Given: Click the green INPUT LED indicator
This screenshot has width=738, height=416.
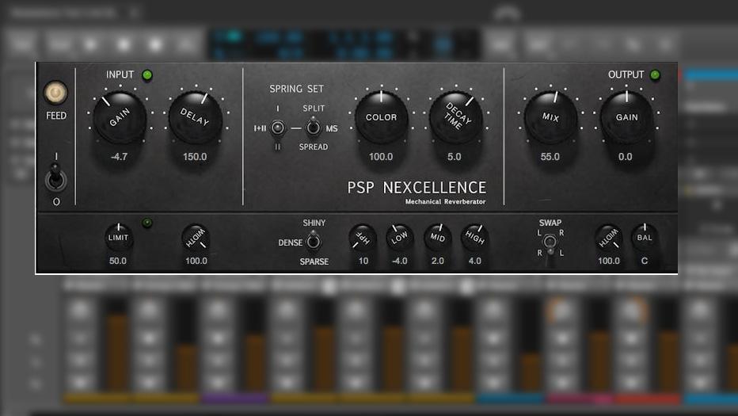Looking at the screenshot, I should click(147, 75).
